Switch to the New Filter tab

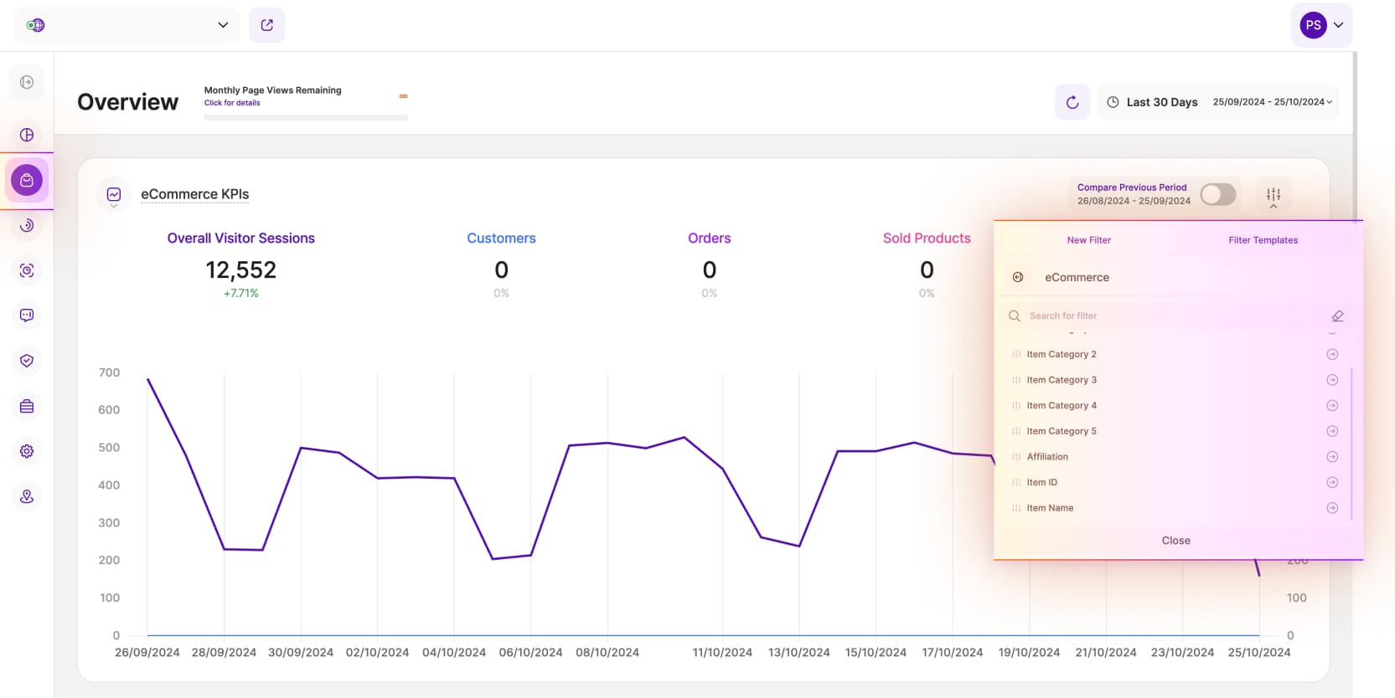tap(1088, 240)
